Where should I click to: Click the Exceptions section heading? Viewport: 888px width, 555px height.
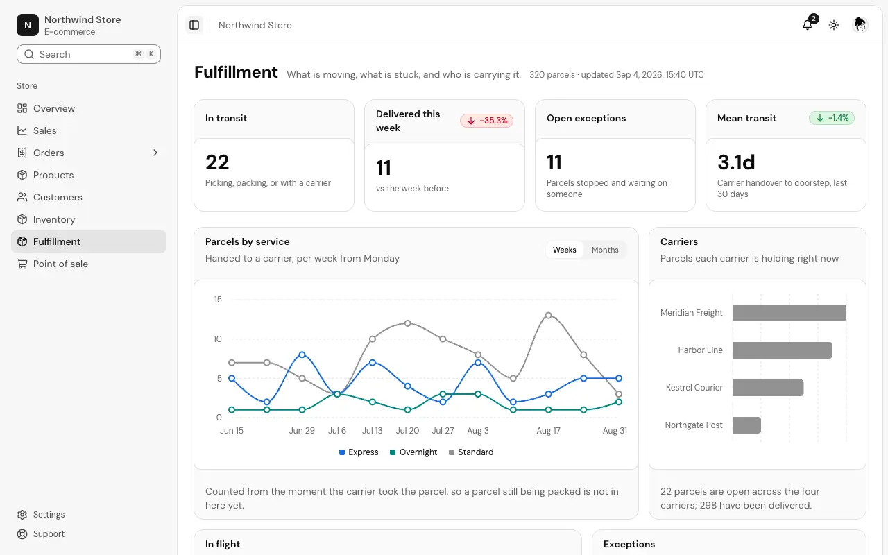click(x=629, y=544)
